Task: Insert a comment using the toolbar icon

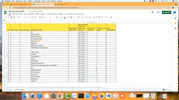Action: tap(97, 17)
